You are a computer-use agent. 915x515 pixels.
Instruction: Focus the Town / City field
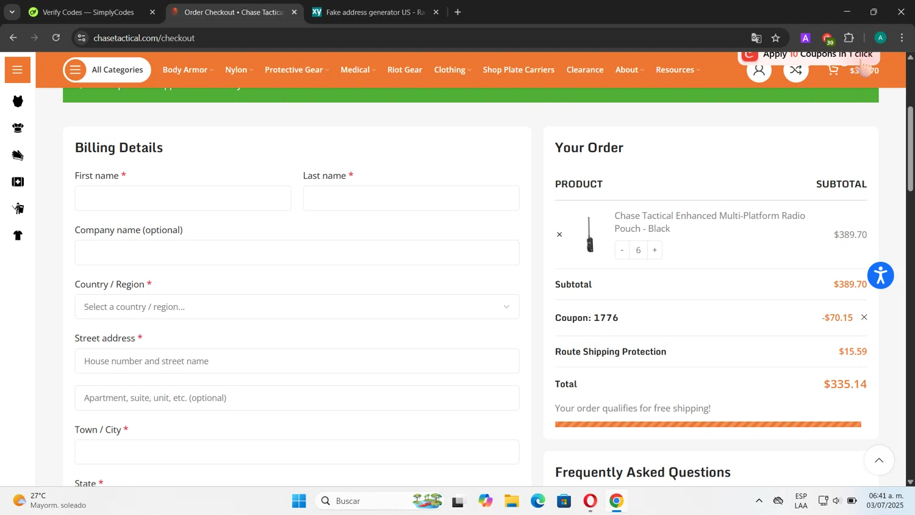click(x=297, y=452)
